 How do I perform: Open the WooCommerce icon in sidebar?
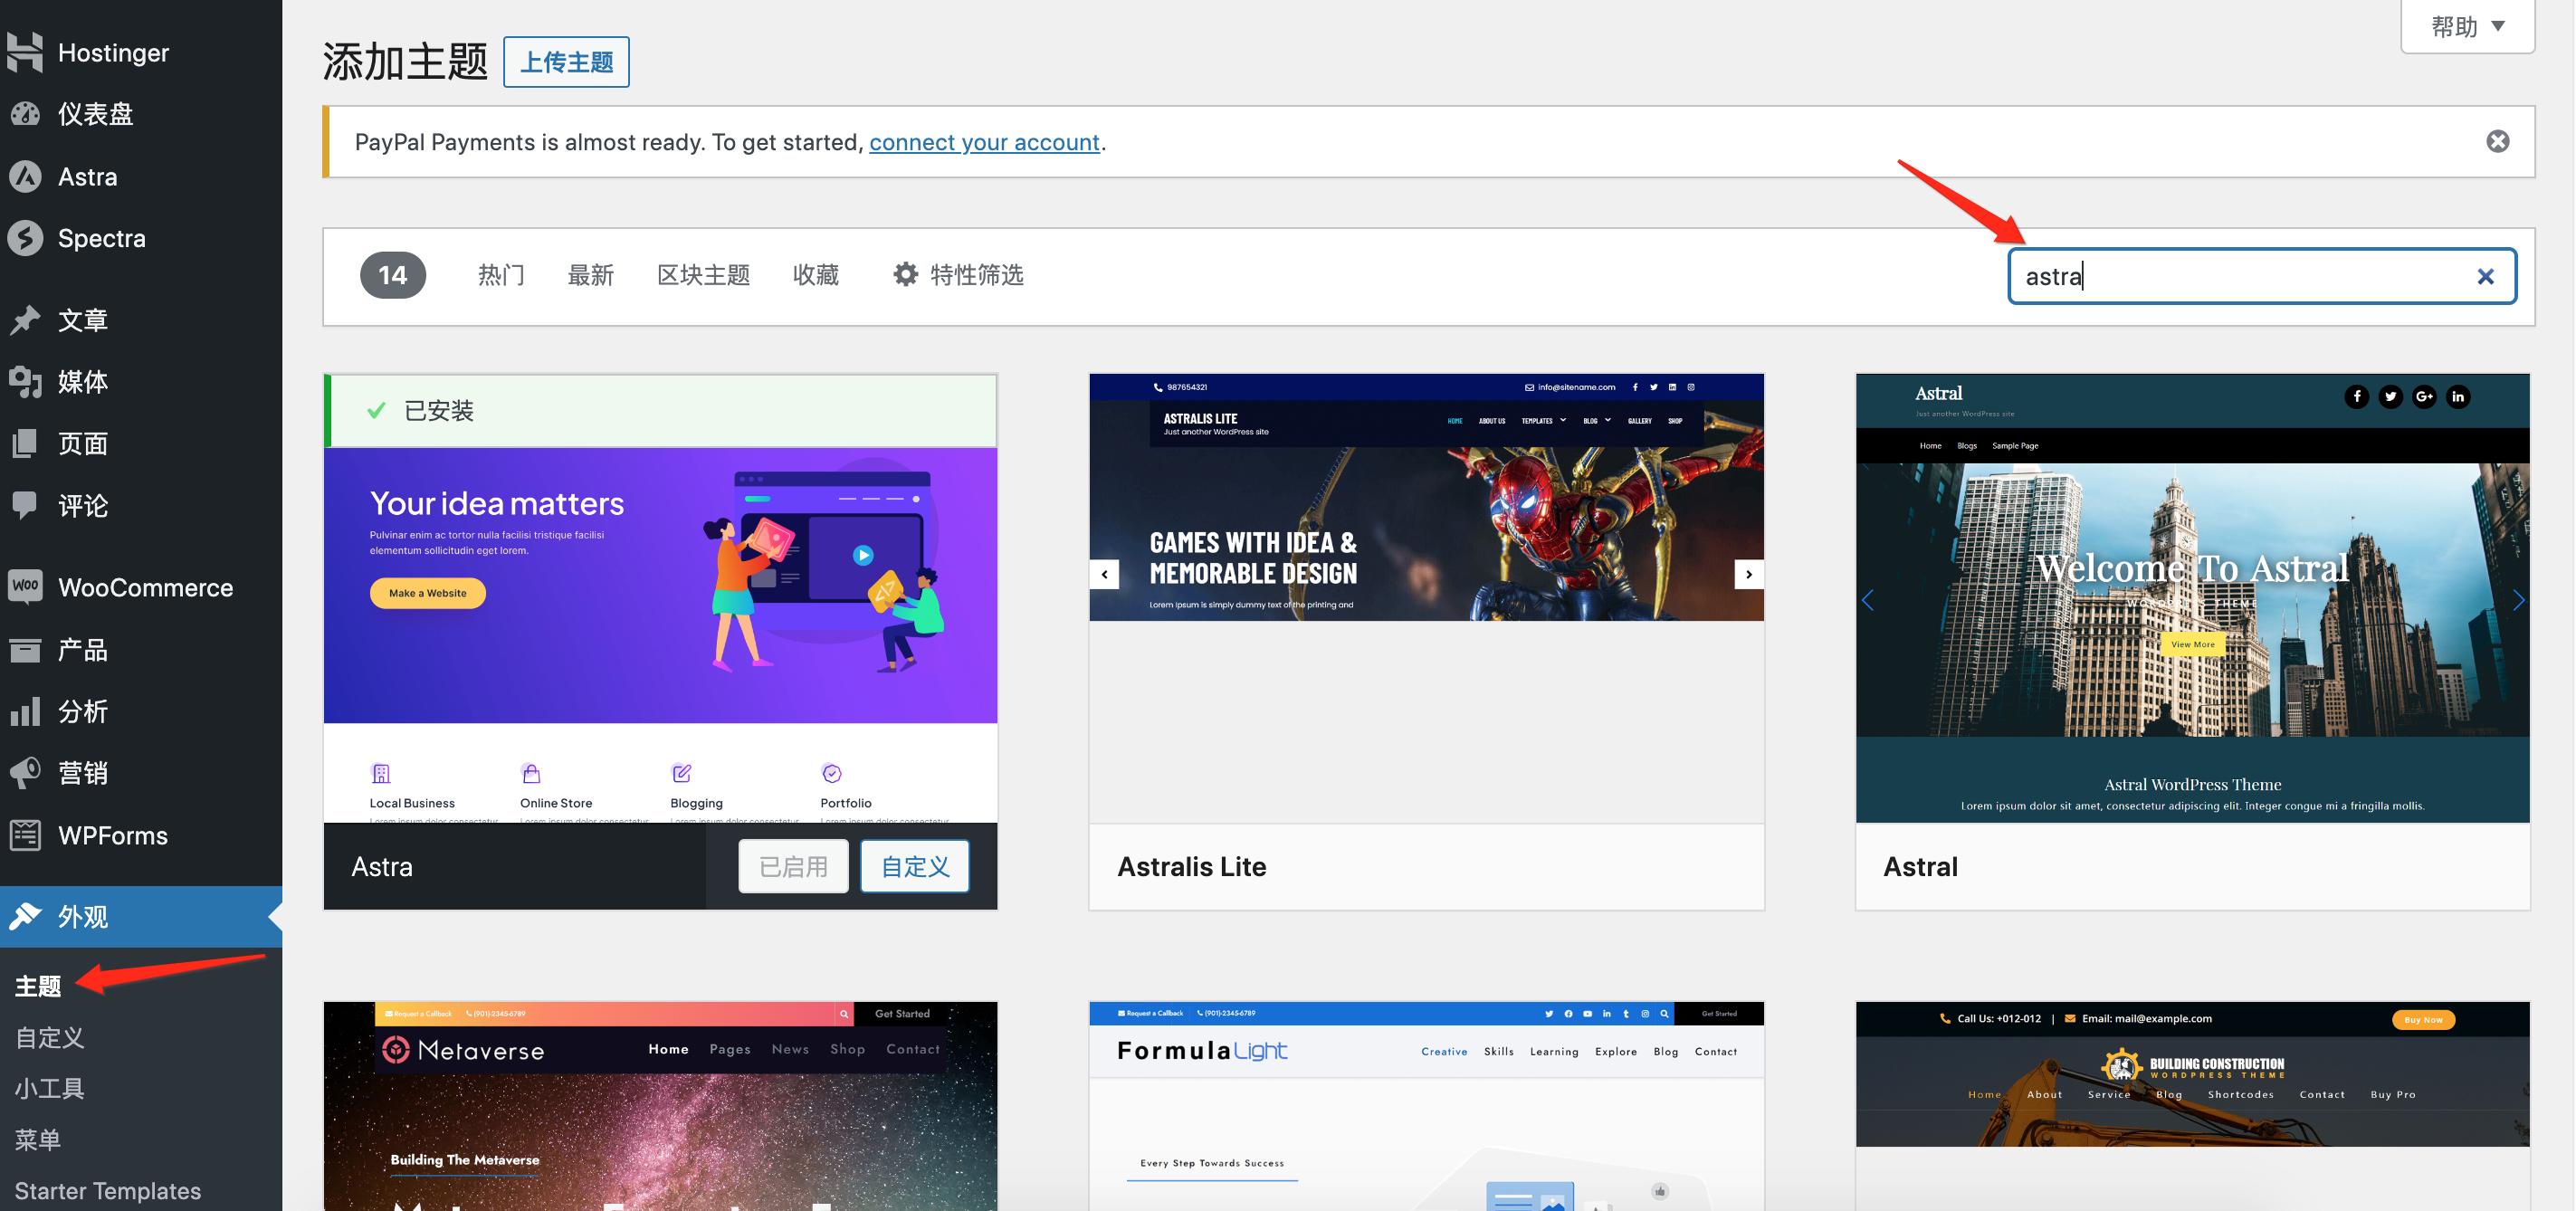click(25, 587)
